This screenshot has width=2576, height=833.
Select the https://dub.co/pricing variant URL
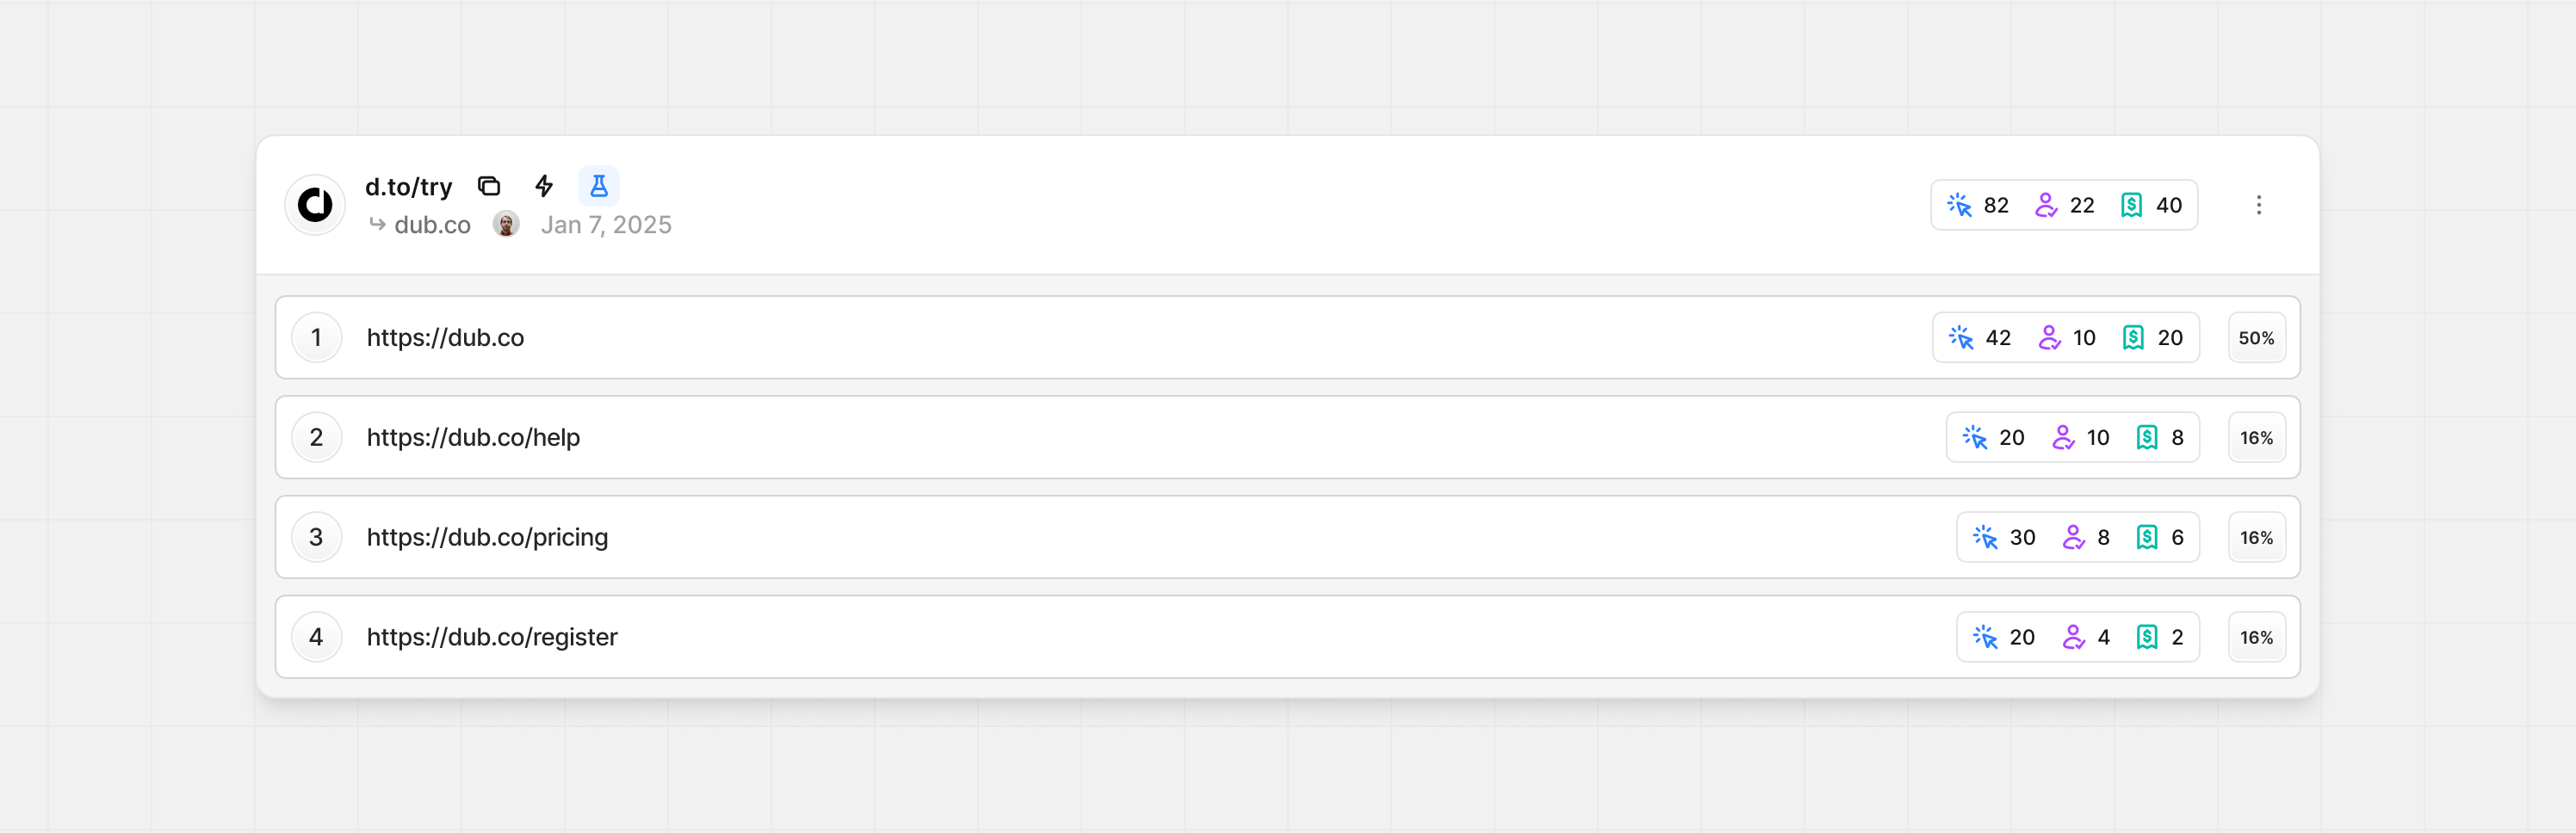coord(487,538)
